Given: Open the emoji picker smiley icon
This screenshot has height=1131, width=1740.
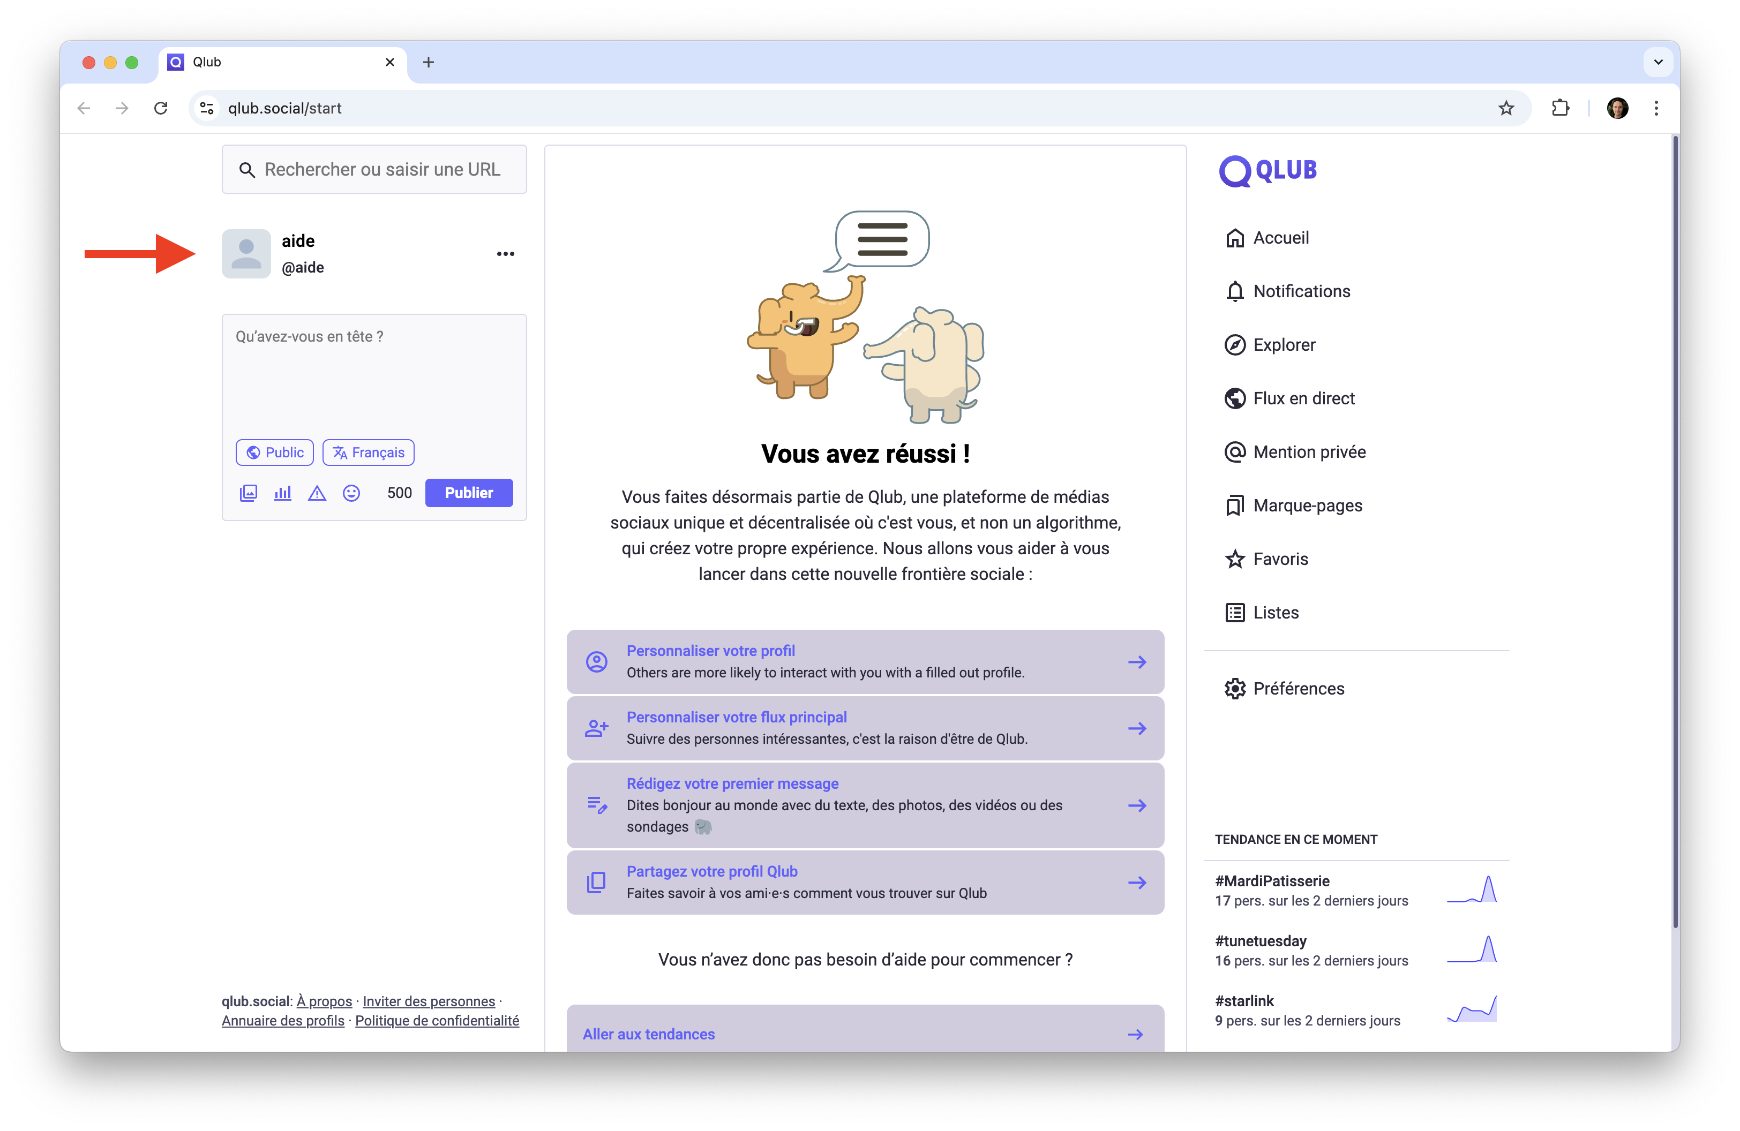Looking at the screenshot, I should [x=351, y=493].
